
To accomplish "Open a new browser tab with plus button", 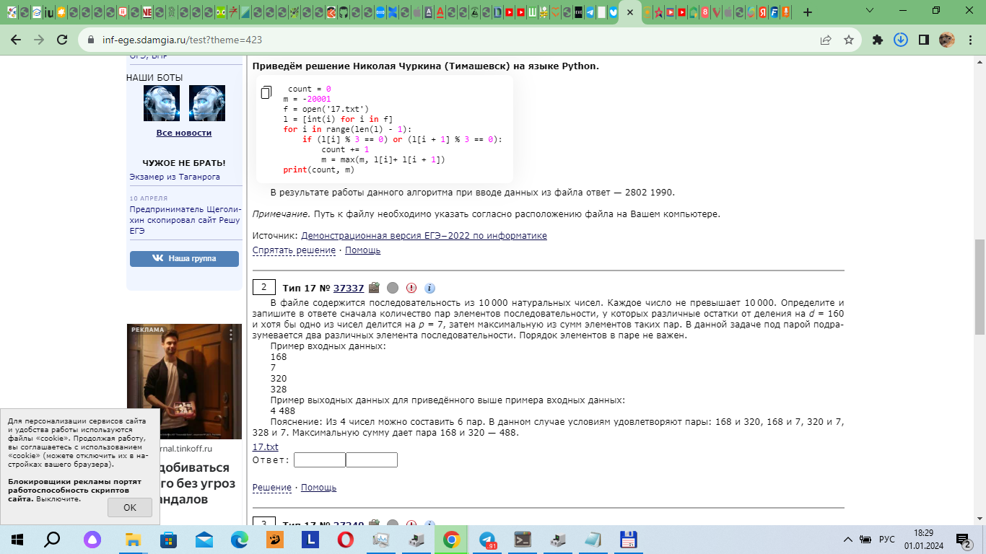I will 808,12.
